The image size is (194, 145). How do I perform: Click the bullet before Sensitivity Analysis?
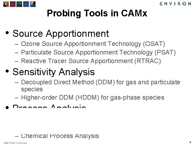(x=7, y=71)
